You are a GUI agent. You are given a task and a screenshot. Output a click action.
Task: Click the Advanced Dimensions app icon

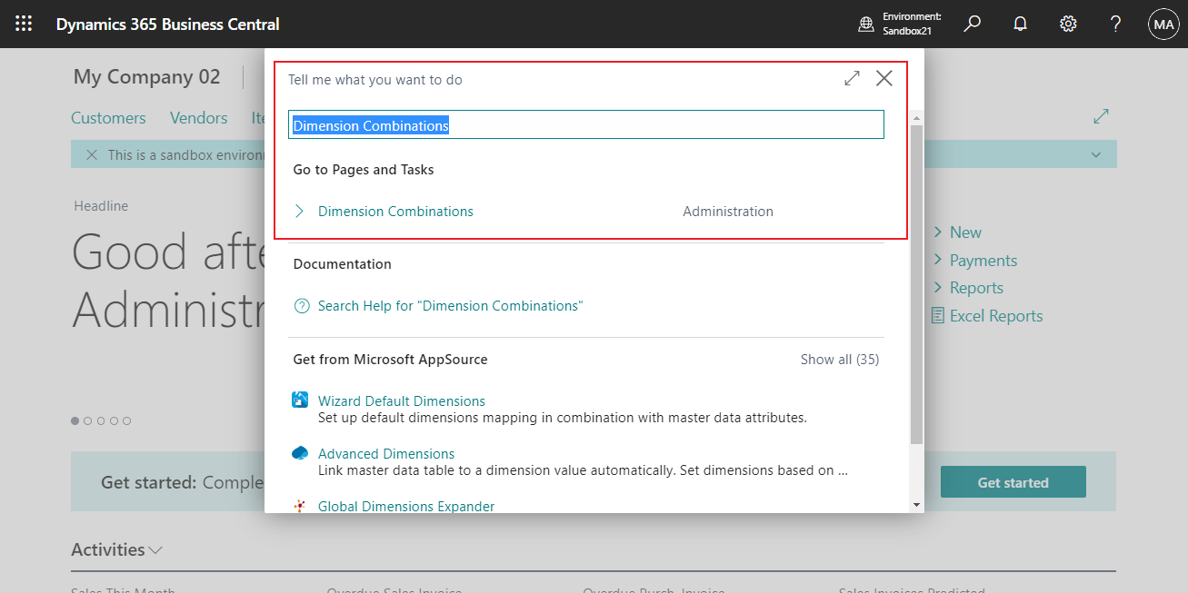click(x=301, y=452)
